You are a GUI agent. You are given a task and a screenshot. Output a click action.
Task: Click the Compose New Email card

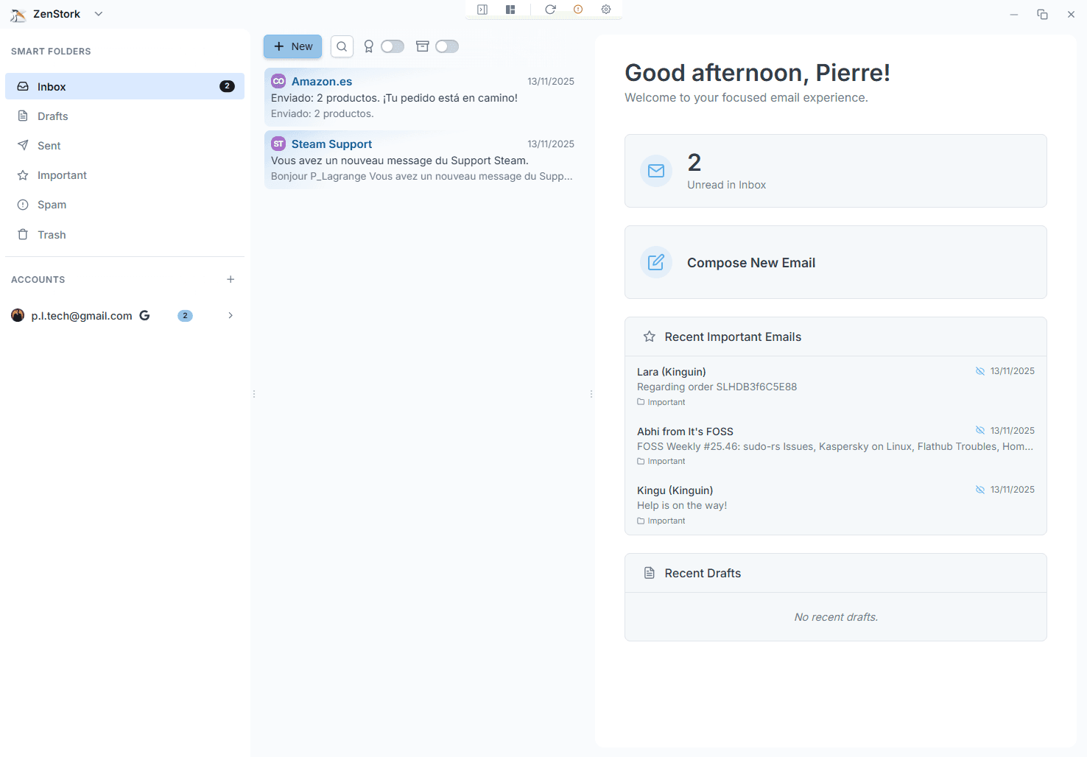tap(835, 263)
